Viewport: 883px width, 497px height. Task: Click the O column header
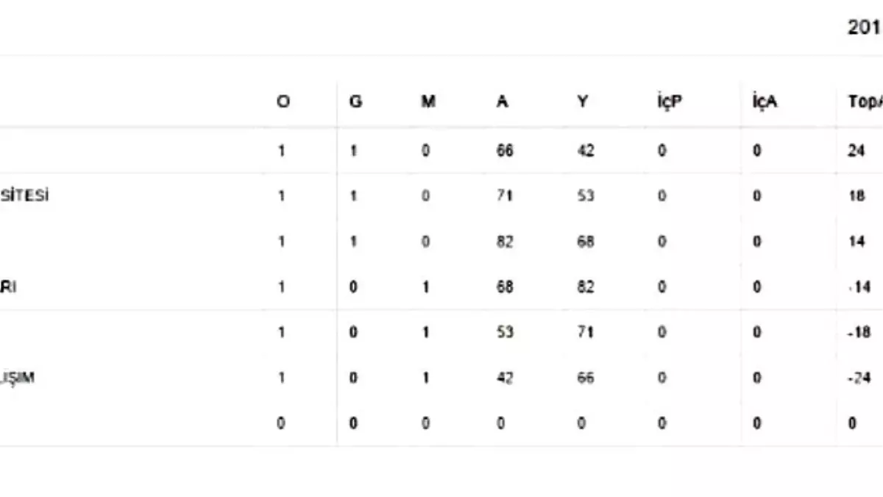[x=283, y=103]
